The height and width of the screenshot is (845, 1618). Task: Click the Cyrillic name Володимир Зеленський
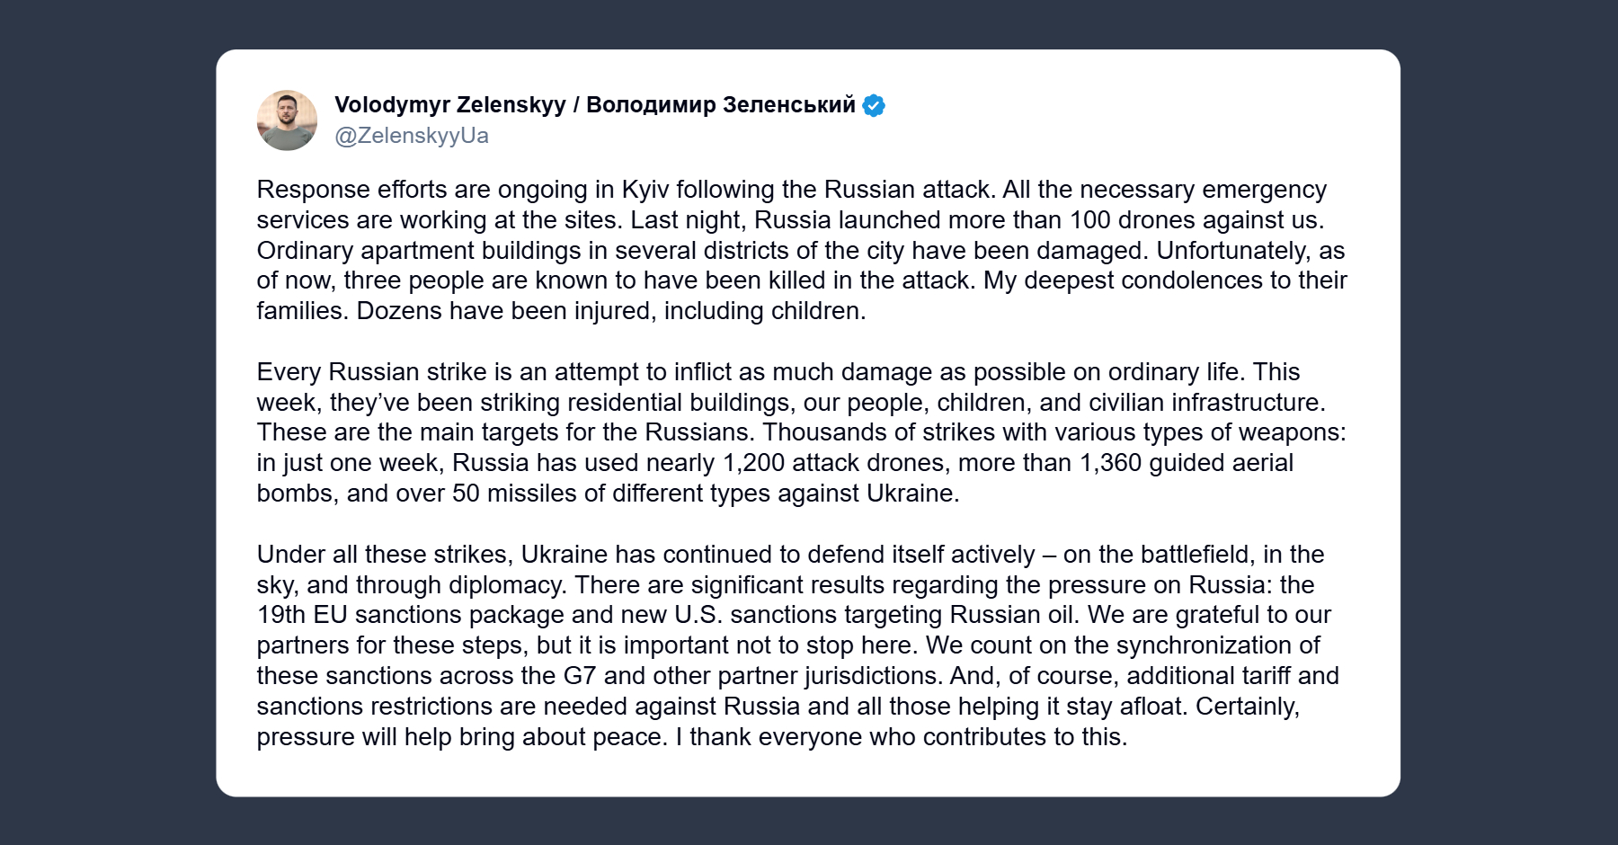coord(720,105)
